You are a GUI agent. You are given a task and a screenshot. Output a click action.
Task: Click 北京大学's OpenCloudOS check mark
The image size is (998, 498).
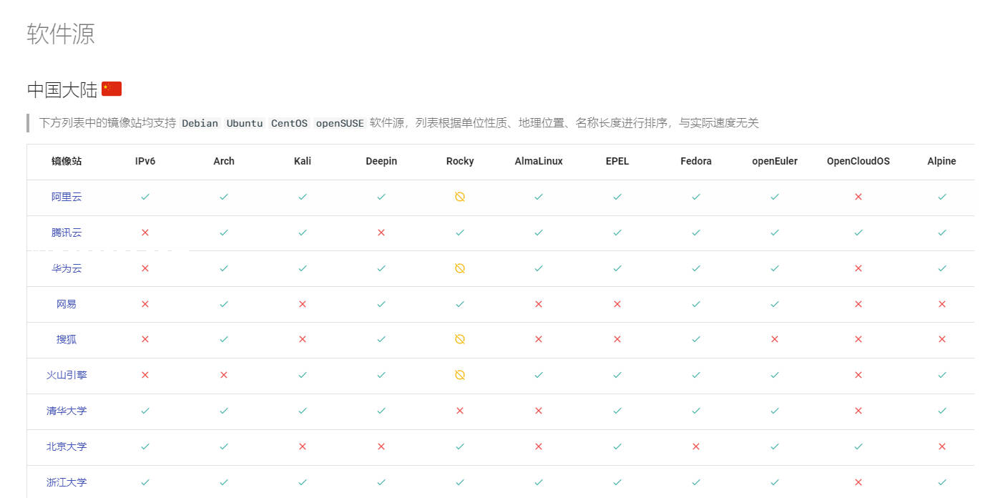[858, 446]
